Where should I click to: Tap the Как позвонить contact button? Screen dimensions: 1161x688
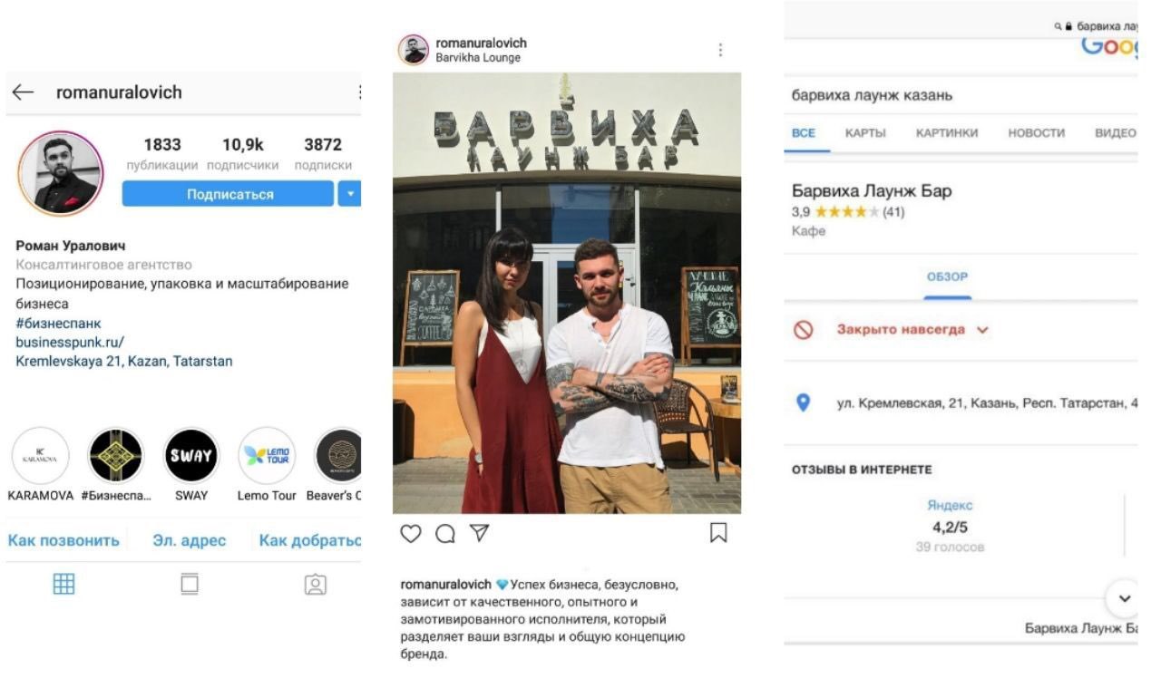pos(63,540)
